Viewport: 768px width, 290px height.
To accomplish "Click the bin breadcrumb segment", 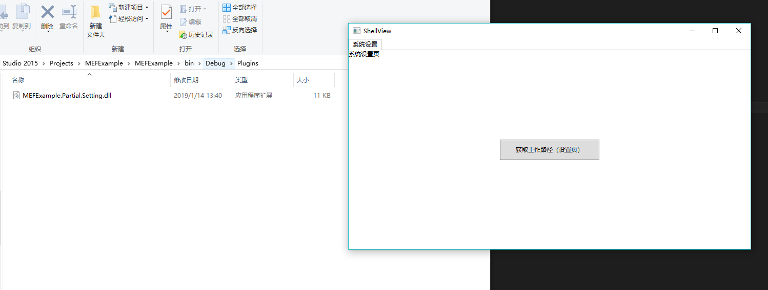I will (x=189, y=63).
